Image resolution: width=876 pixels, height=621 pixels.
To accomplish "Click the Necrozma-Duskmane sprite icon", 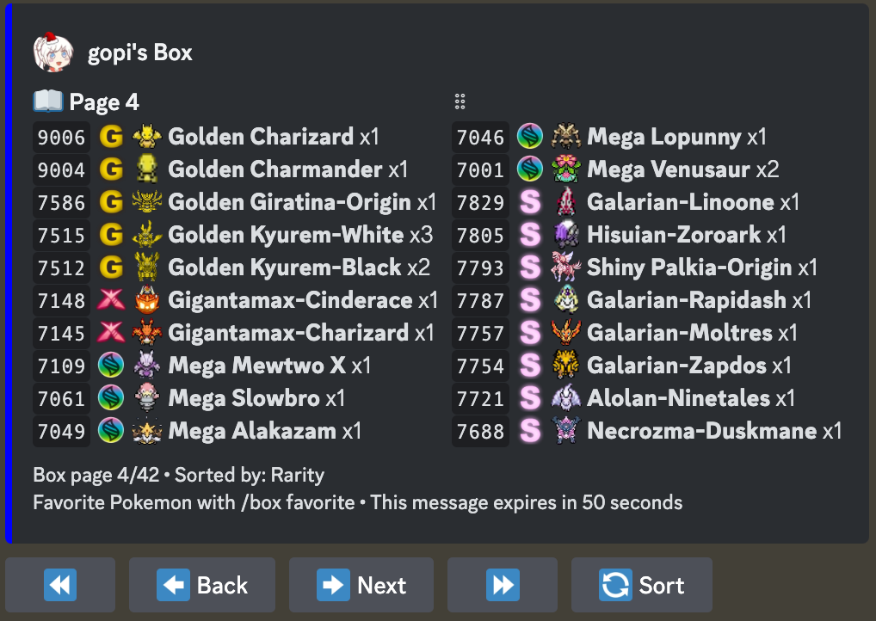I will click(x=565, y=431).
